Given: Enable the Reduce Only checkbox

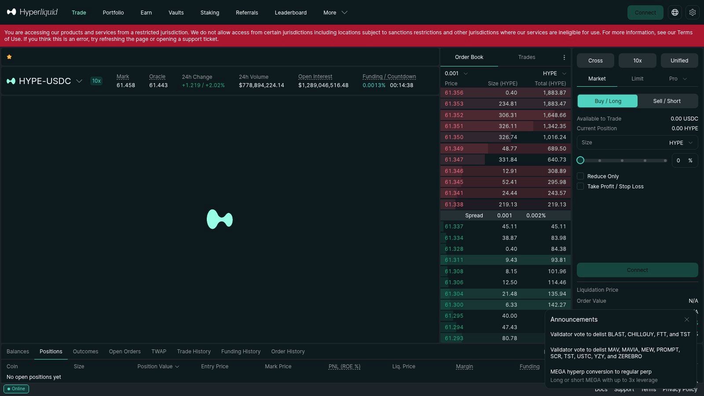Looking at the screenshot, I should click(x=580, y=176).
